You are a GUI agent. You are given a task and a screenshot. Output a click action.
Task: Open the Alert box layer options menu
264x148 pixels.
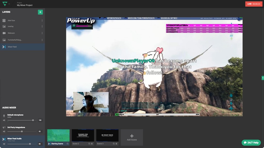[x=42, y=21]
